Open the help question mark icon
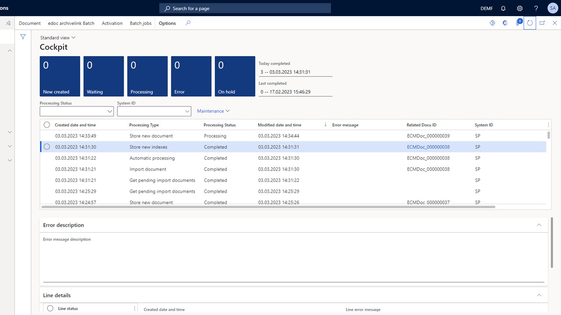 click(536, 8)
